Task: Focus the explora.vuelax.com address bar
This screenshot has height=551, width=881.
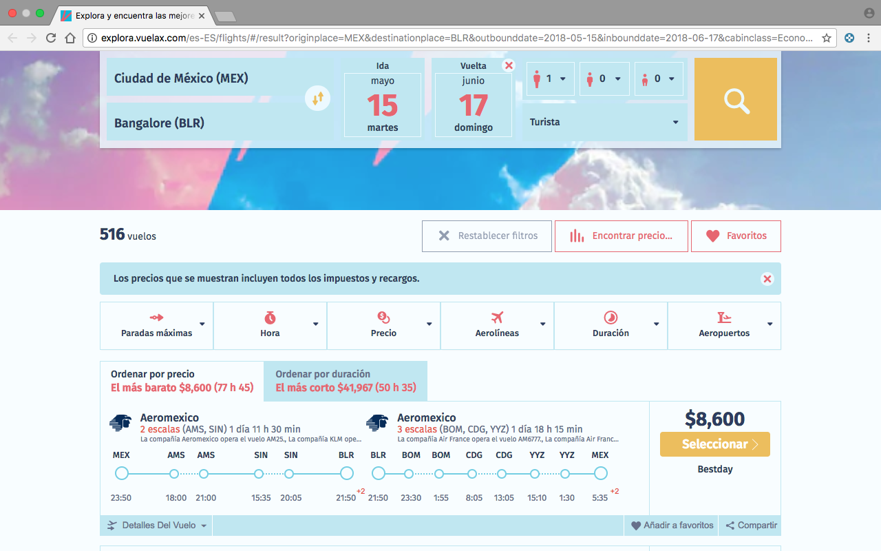Action: (457, 39)
